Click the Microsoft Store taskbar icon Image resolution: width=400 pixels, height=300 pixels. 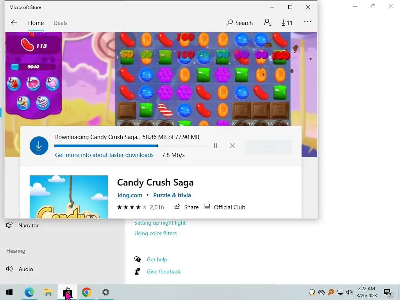67,292
